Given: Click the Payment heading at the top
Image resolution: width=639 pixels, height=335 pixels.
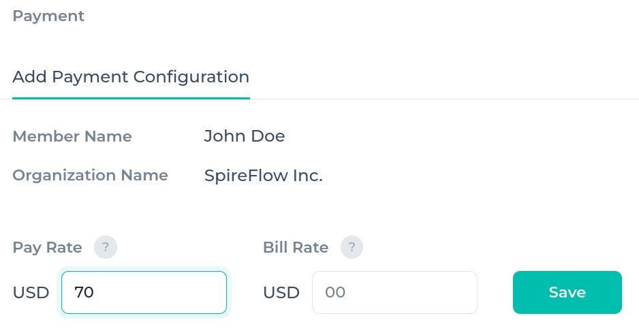Looking at the screenshot, I should (x=48, y=16).
